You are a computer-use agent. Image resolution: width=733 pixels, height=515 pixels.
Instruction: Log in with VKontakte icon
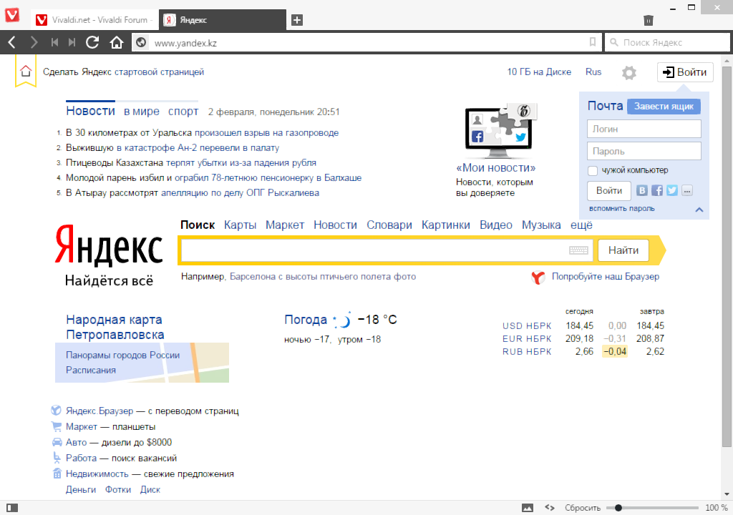click(x=642, y=190)
